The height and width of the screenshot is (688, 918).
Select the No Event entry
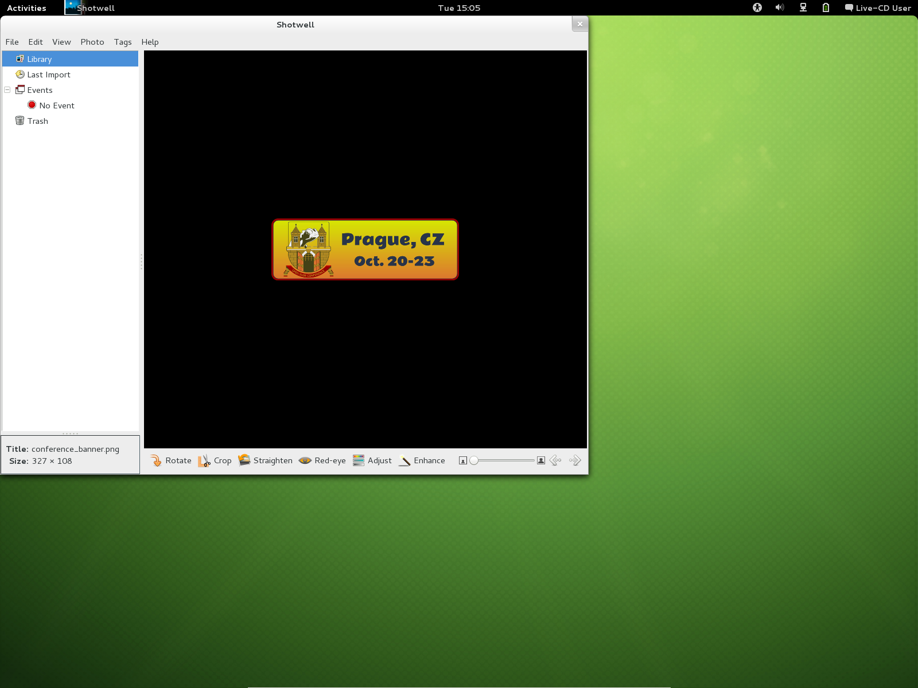(56, 105)
